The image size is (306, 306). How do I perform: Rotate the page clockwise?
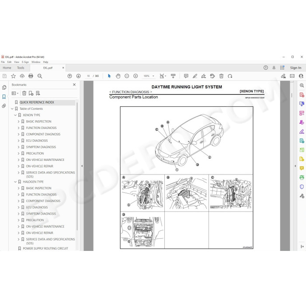tap(230, 76)
